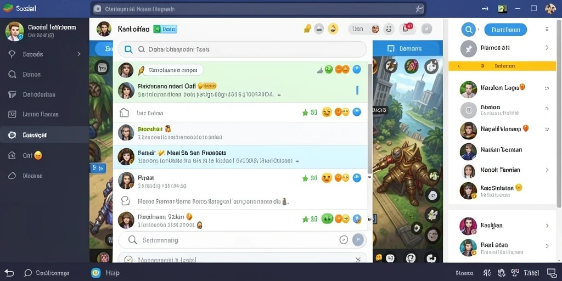Click the blue pill button in right panel
The height and width of the screenshot is (281, 562).
click(505, 30)
